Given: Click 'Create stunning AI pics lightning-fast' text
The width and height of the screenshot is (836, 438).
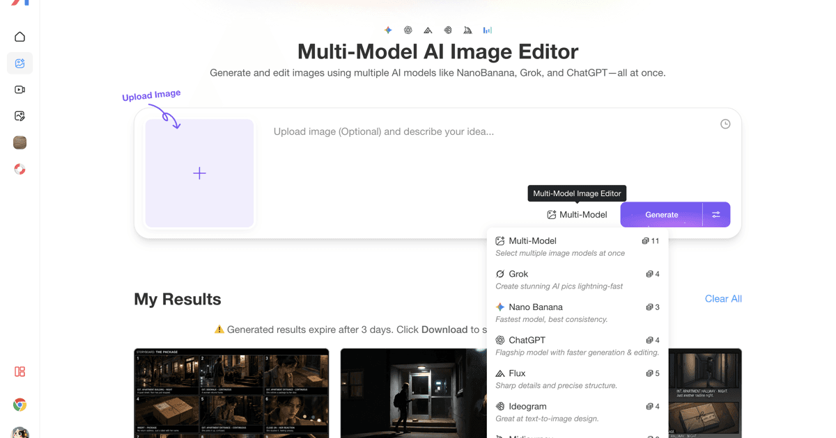Looking at the screenshot, I should click(559, 286).
